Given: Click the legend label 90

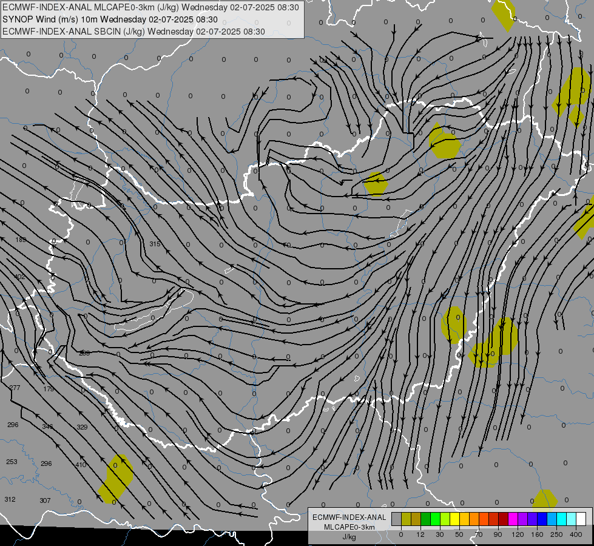Looking at the screenshot, I should tap(498, 534).
